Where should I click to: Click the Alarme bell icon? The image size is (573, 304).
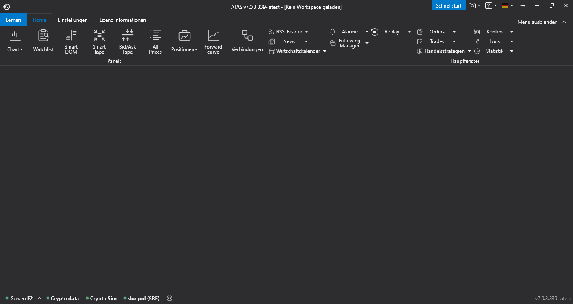[x=333, y=32]
